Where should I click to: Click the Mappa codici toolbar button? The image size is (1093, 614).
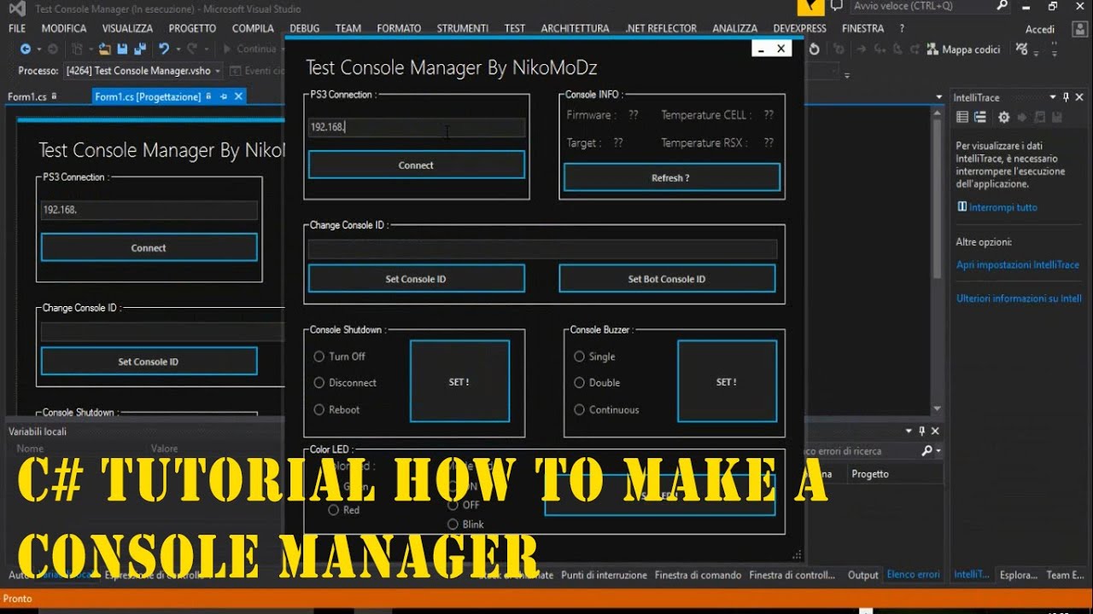point(963,49)
